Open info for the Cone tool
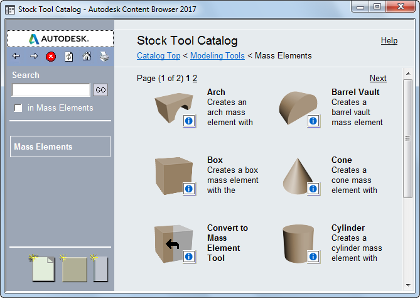Screen dimensions: 420x298 (x=313, y=189)
